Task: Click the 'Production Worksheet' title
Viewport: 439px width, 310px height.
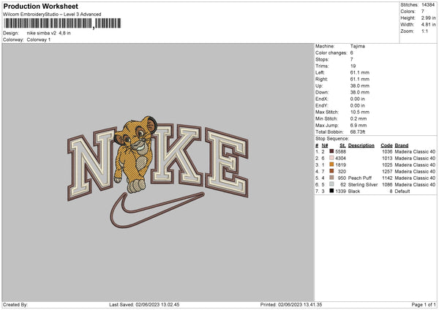Action: (x=40, y=6)
